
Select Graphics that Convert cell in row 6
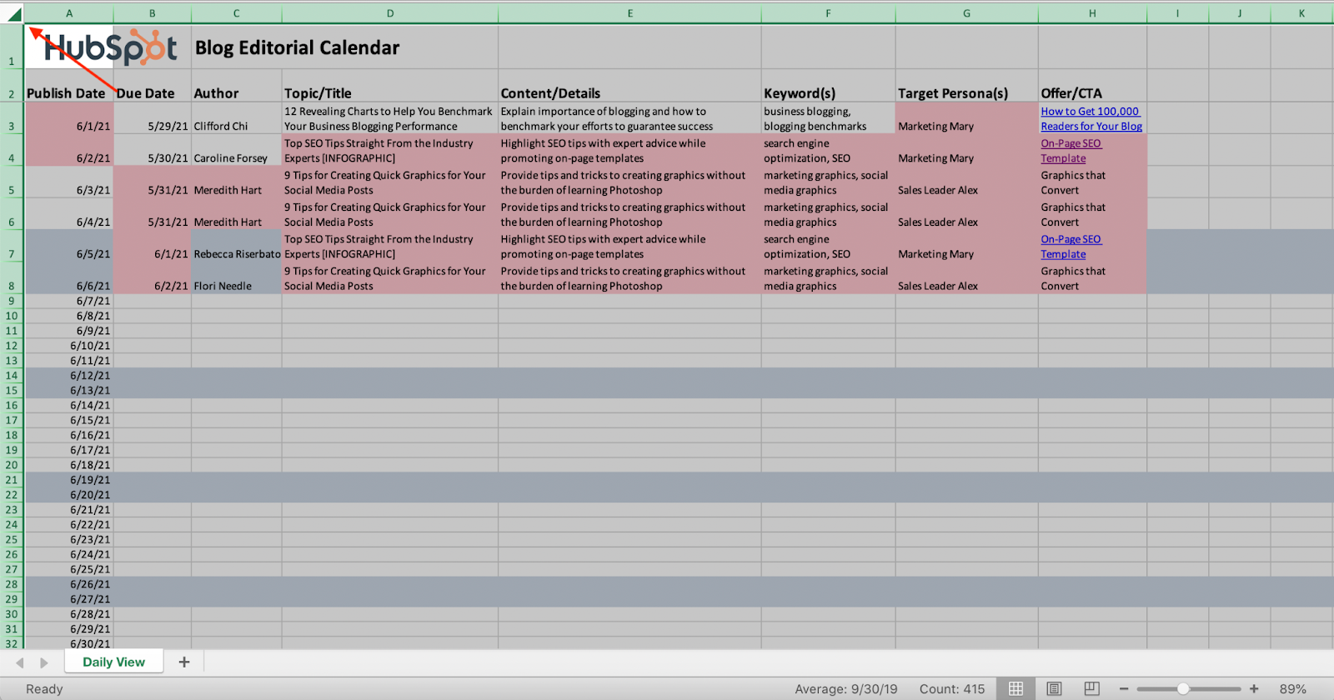(1093, 214)
